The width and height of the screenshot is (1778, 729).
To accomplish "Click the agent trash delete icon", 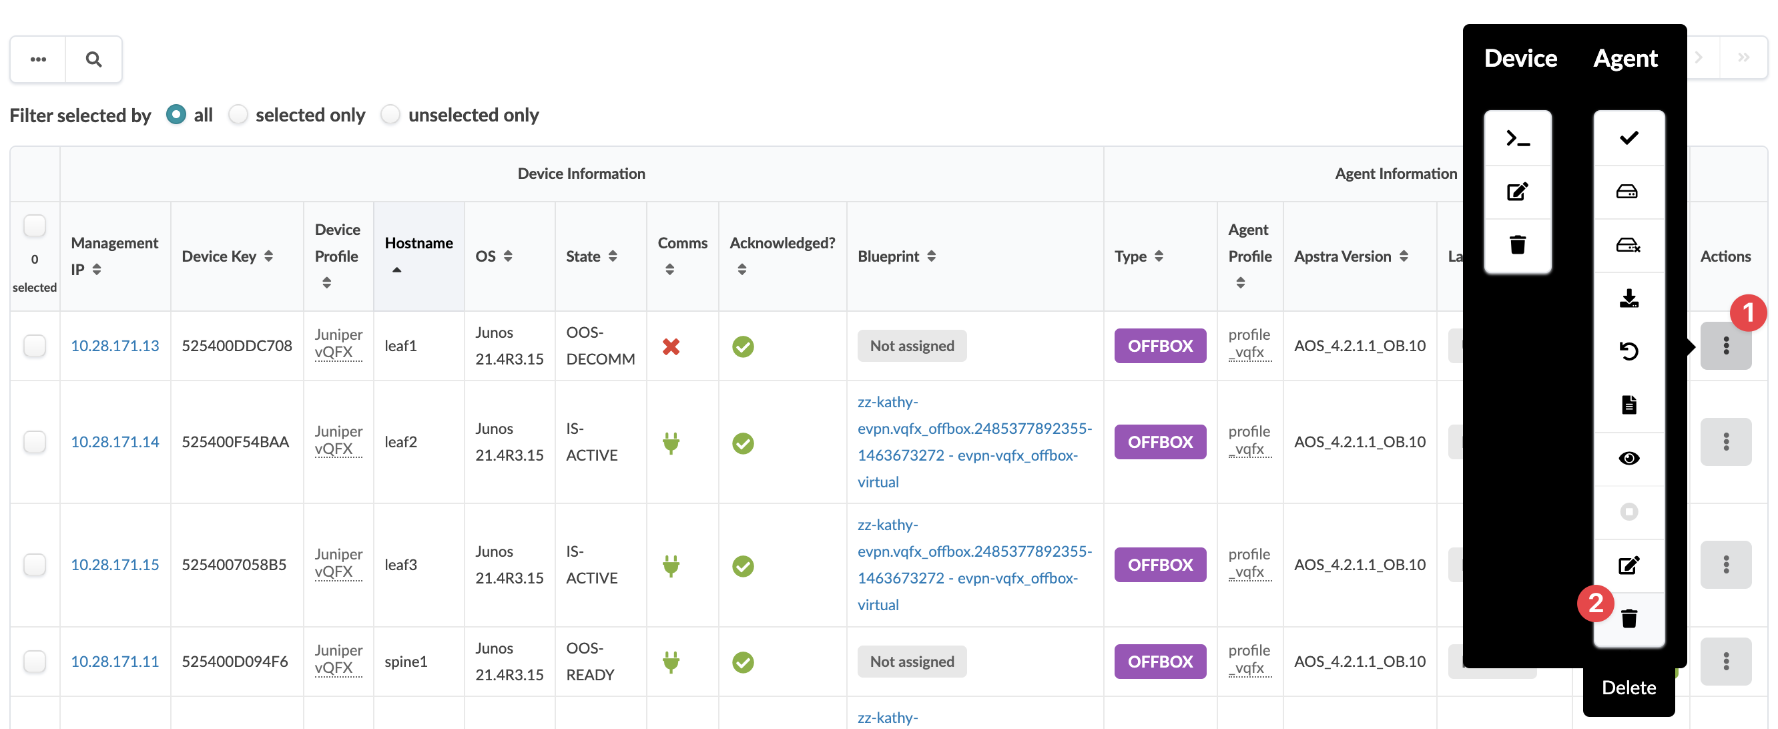I will point(1628,619).
